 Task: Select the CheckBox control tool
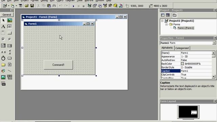3,39
